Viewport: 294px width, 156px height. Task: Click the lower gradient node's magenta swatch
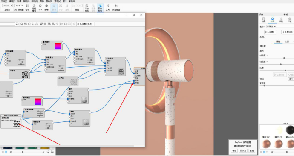tap(38, 102)
